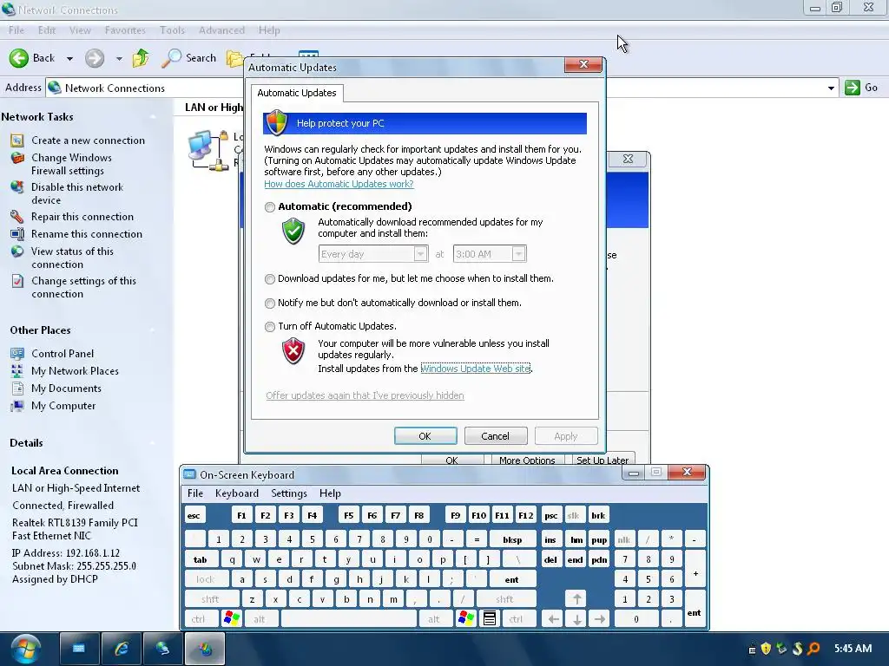889x666 pixels.
Task: Open the File menu in Network Connections
Action: (16, 30)
